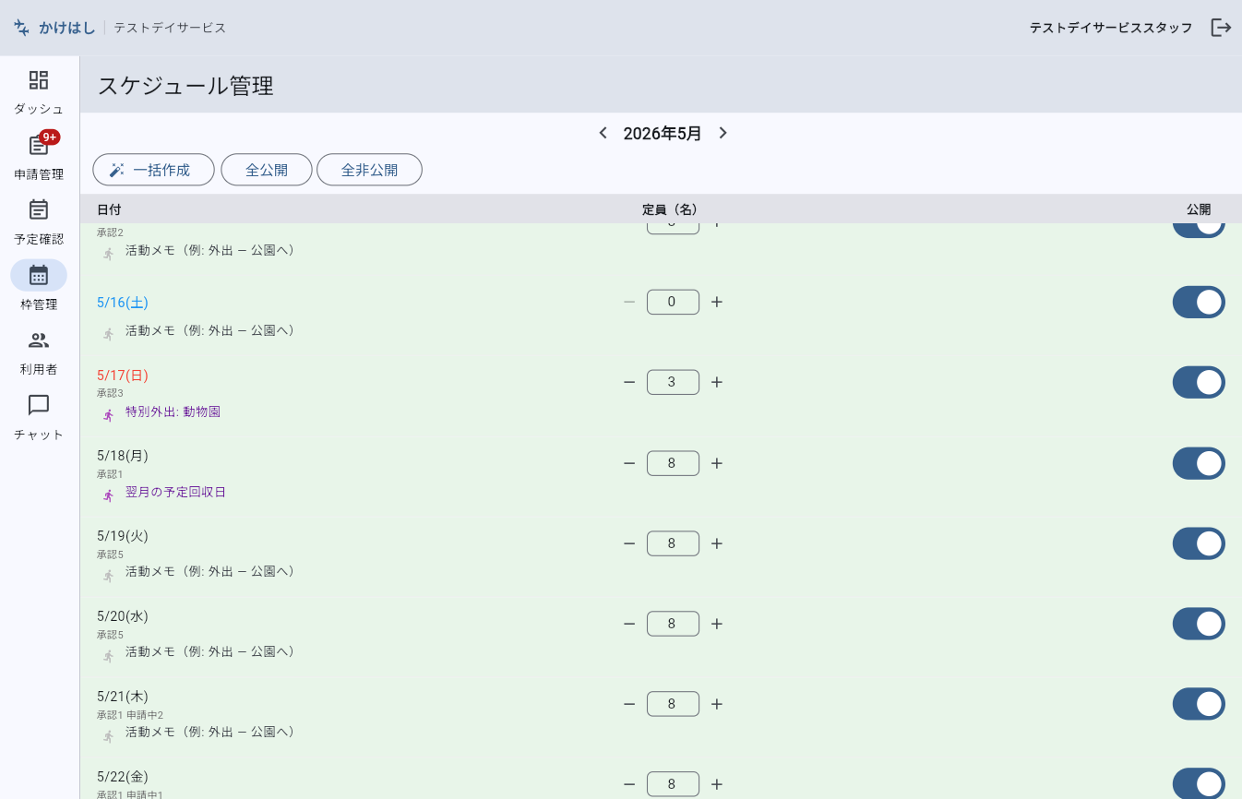Toggle the 公開 switch for 5/21(木)
The width and height of the screenshot is (1242, 799).
click(x=1199, y=704)
